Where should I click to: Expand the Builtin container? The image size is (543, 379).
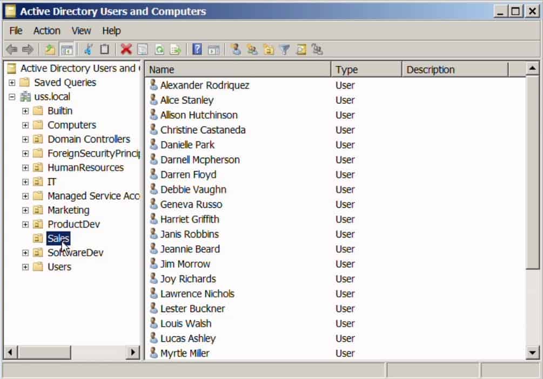(25, 111)
